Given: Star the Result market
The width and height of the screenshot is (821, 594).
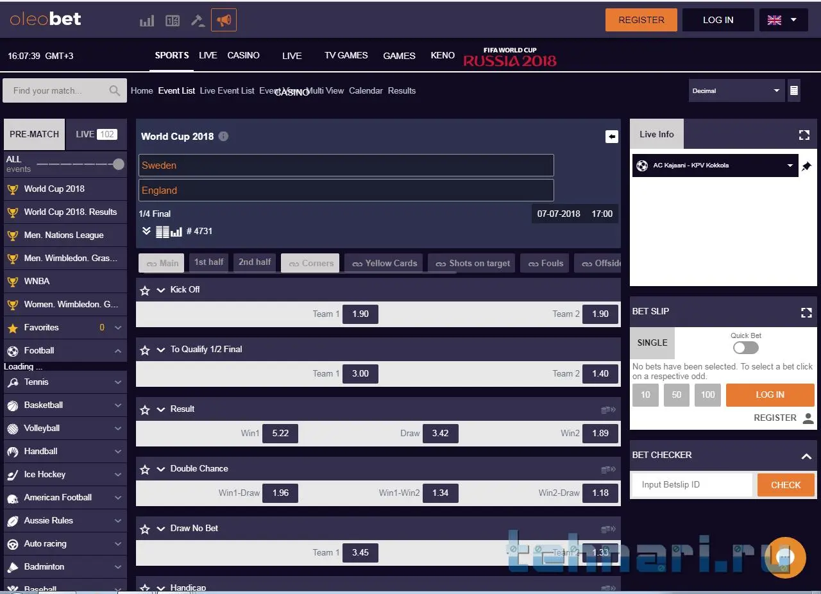Looking at the screenshot, I should coord(145,410).
